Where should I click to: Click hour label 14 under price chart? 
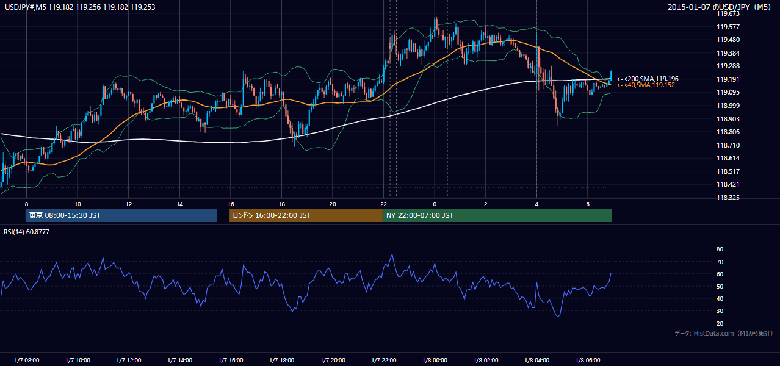[x=179, y=204]
